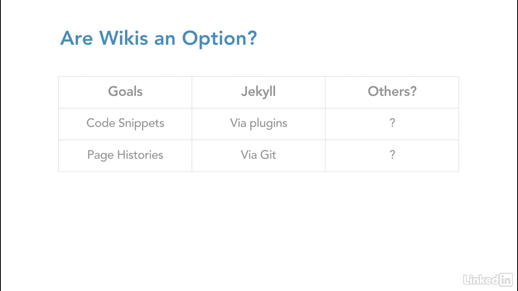Image resolution: width=518 pixels, height=291 pixels.
Task: Click the LinkedIn "in" square logo icon
Action: coord(506,279)
